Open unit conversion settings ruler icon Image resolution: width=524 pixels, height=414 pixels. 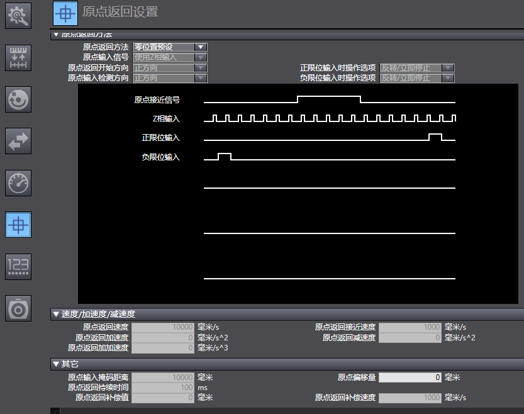pyautogui.click(x=18, y=57)
